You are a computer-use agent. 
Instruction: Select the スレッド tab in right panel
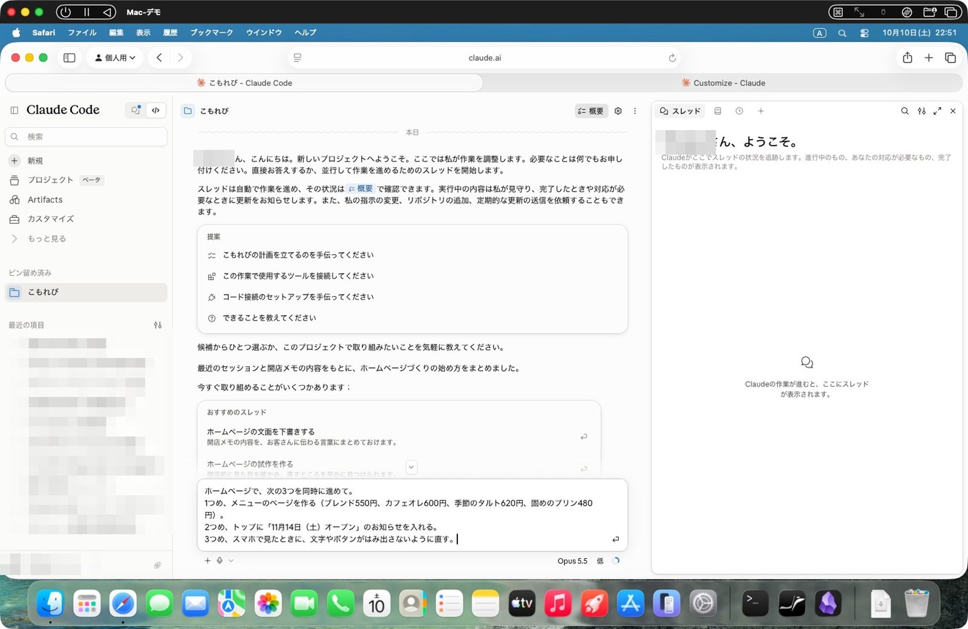(680, 111)
